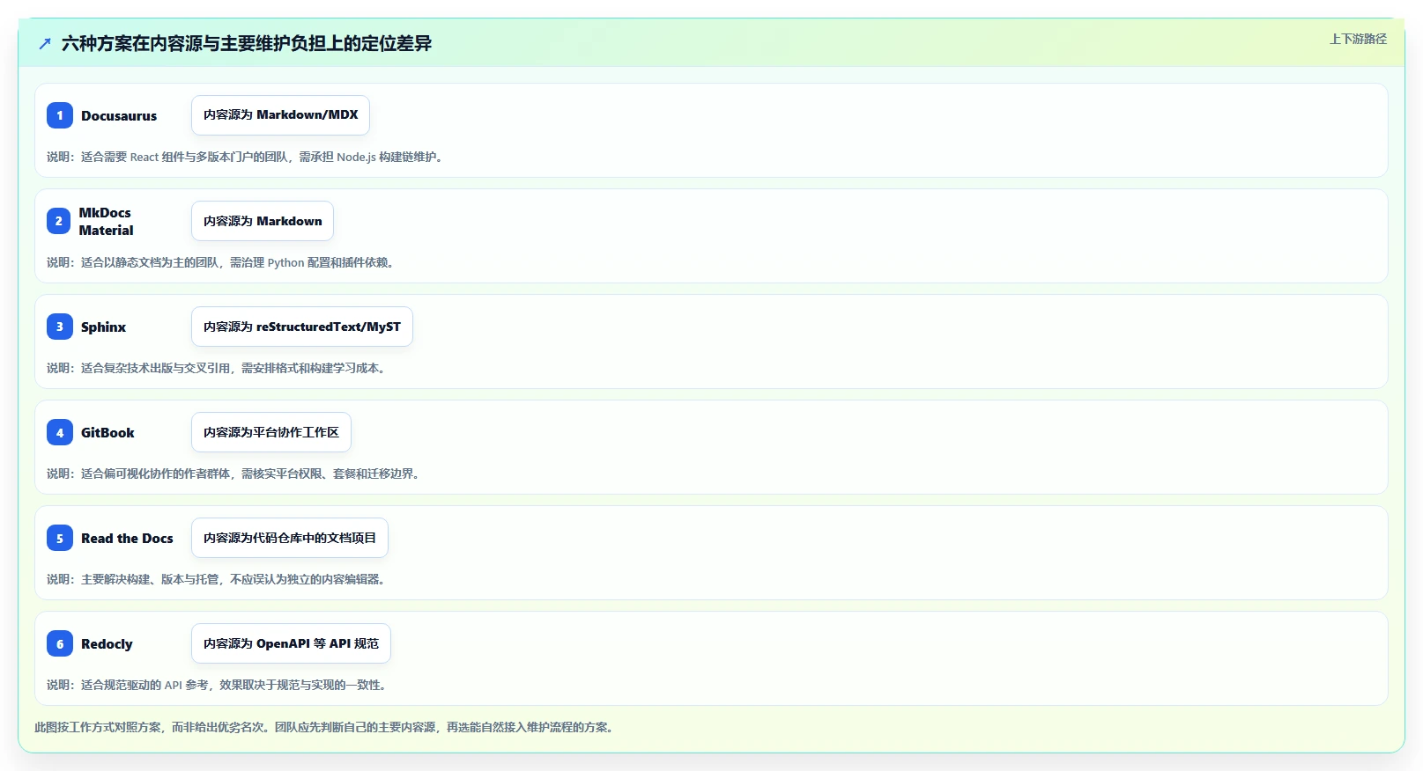
Task: Click the description about 构建、版本与托管
Action: pyautogui.click(x=218, y=579)
